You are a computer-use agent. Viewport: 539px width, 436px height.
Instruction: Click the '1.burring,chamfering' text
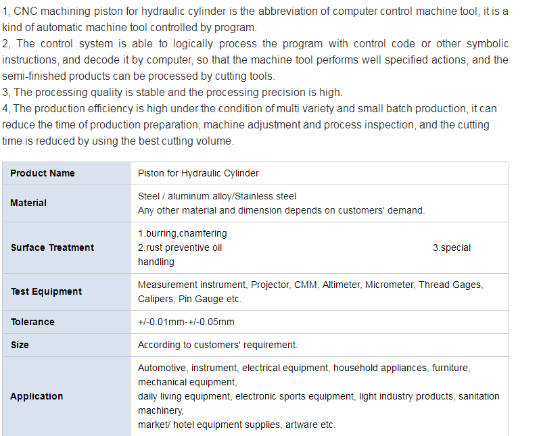[182, 234]
